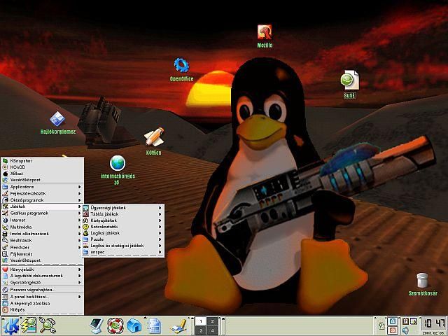The width and height of the screenshot is (448, 336).
Task: Open the SuSE desktop document icon
Action: coord(349,81)
